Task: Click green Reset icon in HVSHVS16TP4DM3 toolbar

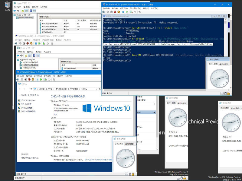Action: [127, 12]
